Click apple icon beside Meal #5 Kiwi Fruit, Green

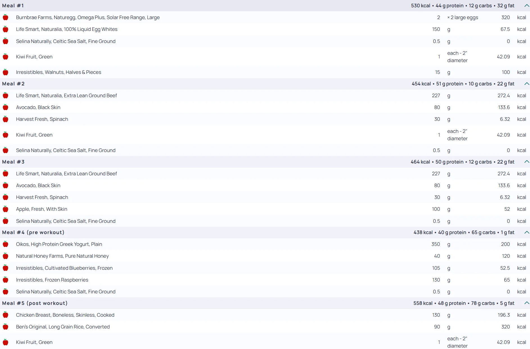[x=5, y=342]
